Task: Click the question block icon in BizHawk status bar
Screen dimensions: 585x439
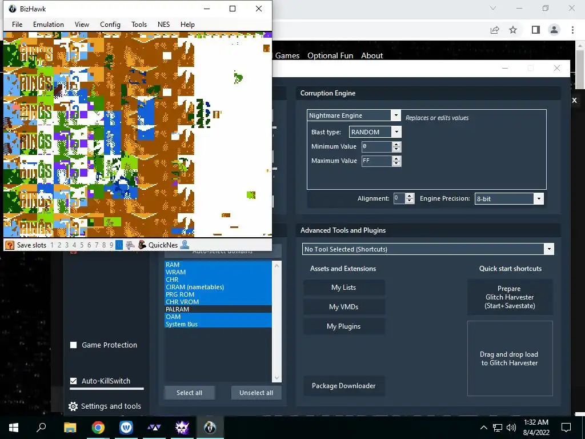Action: pos(10,245)
